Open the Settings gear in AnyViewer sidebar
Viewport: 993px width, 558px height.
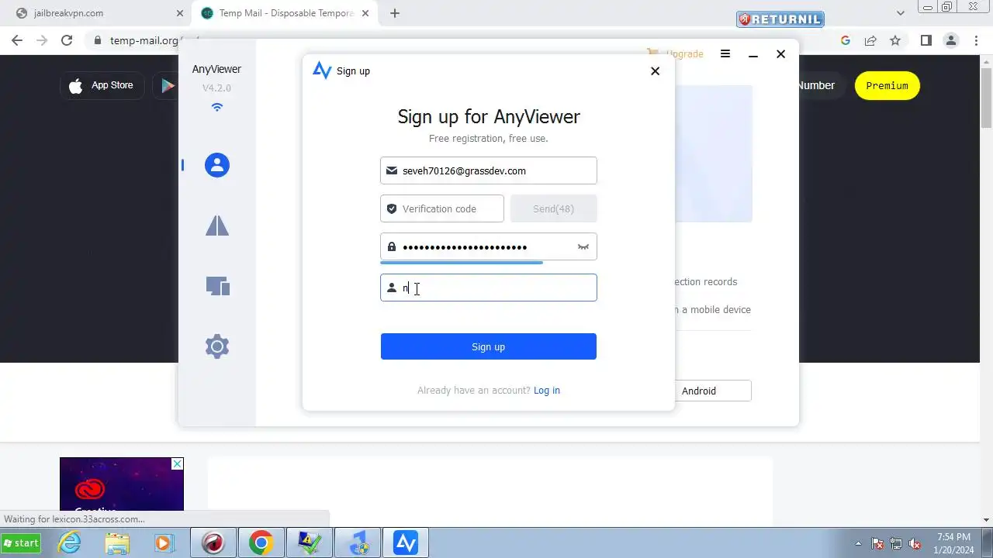point(217,346)
